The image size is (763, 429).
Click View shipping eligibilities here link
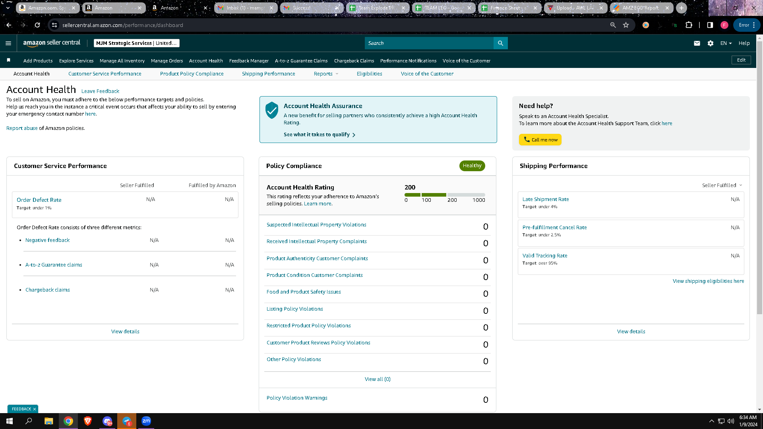click(709, 281)
